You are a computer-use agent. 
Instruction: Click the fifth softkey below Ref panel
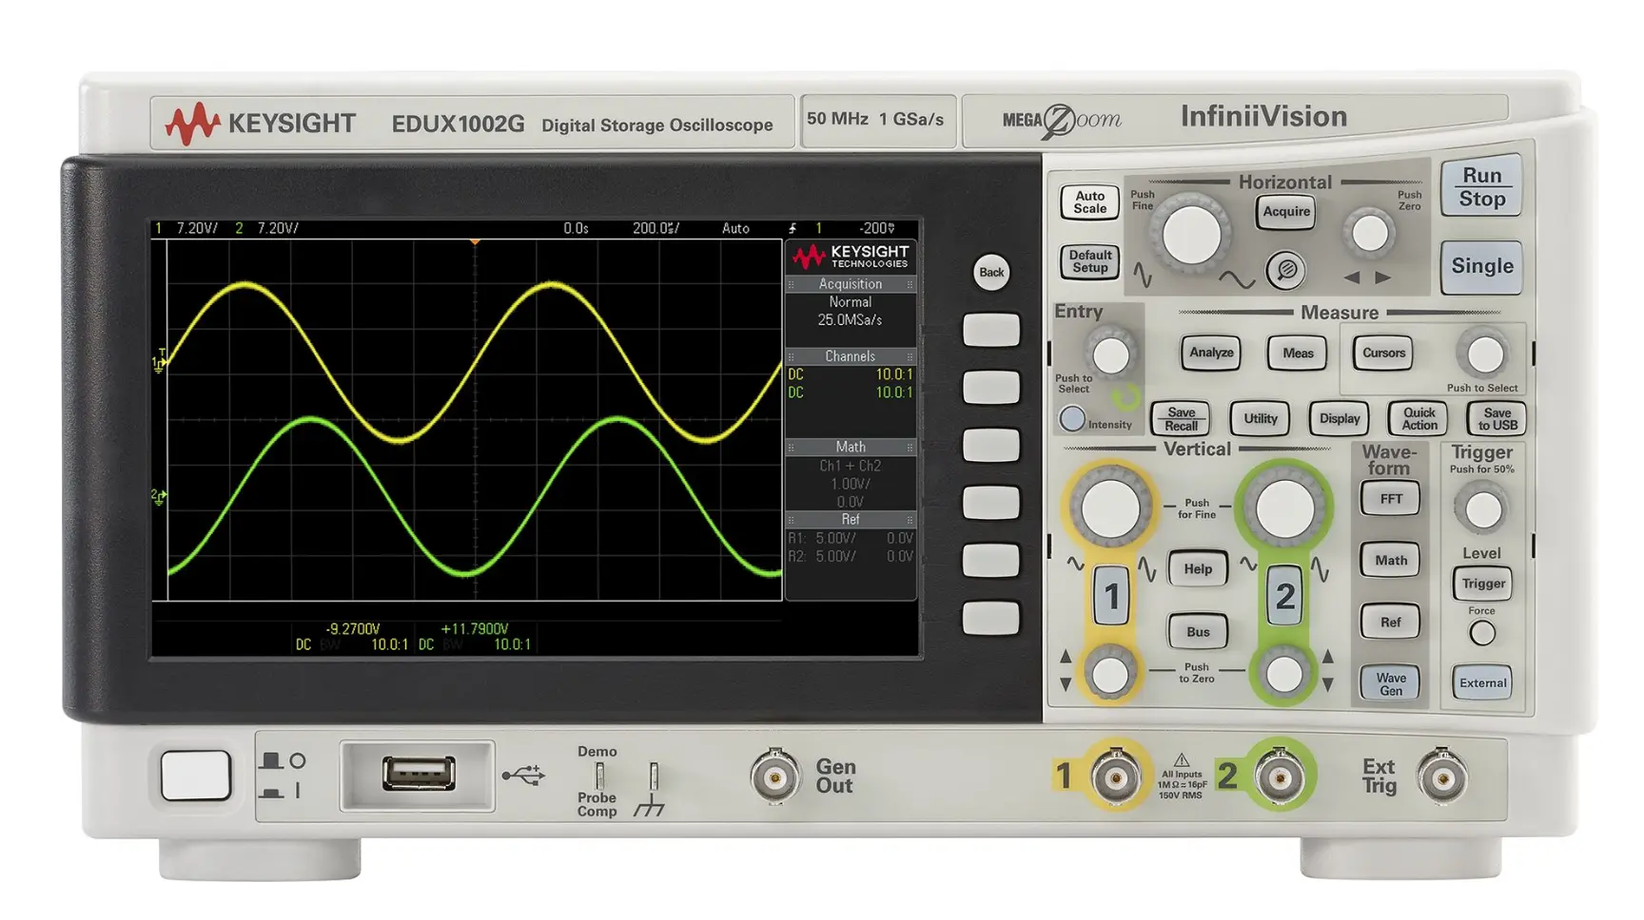coord(991,561)
